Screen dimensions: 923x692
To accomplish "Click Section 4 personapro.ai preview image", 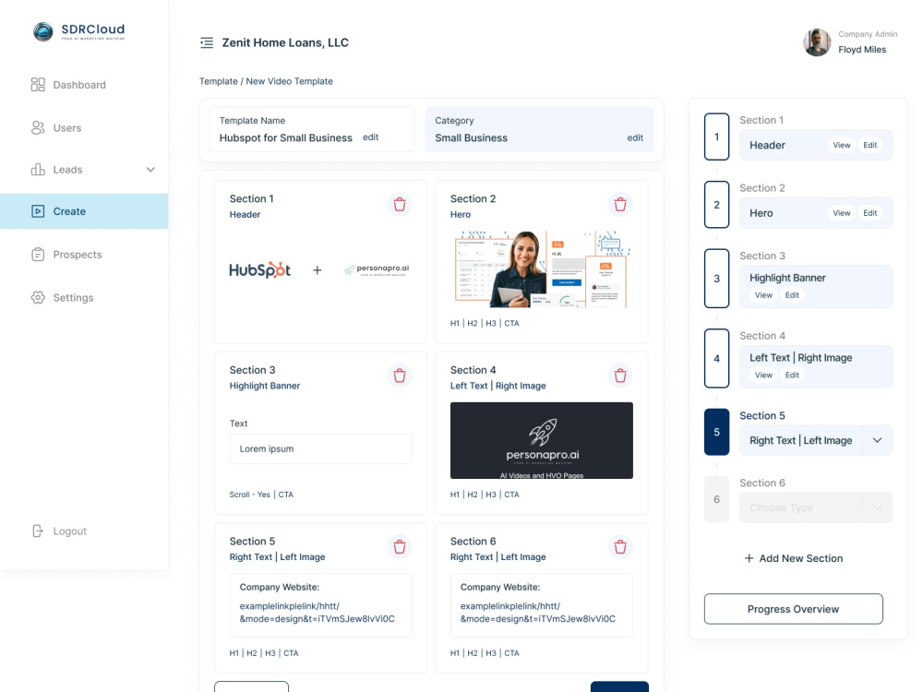I will click(542, 440).
